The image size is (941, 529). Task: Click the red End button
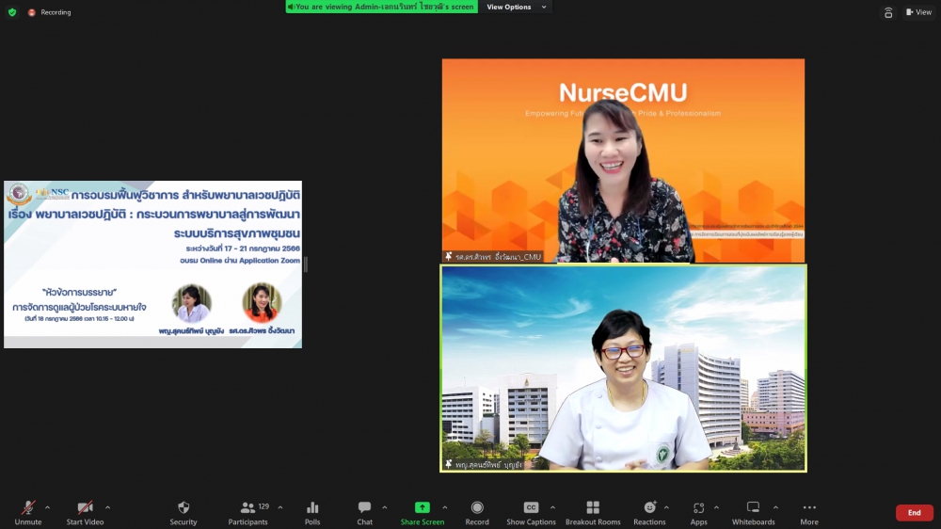click(914, 513)
